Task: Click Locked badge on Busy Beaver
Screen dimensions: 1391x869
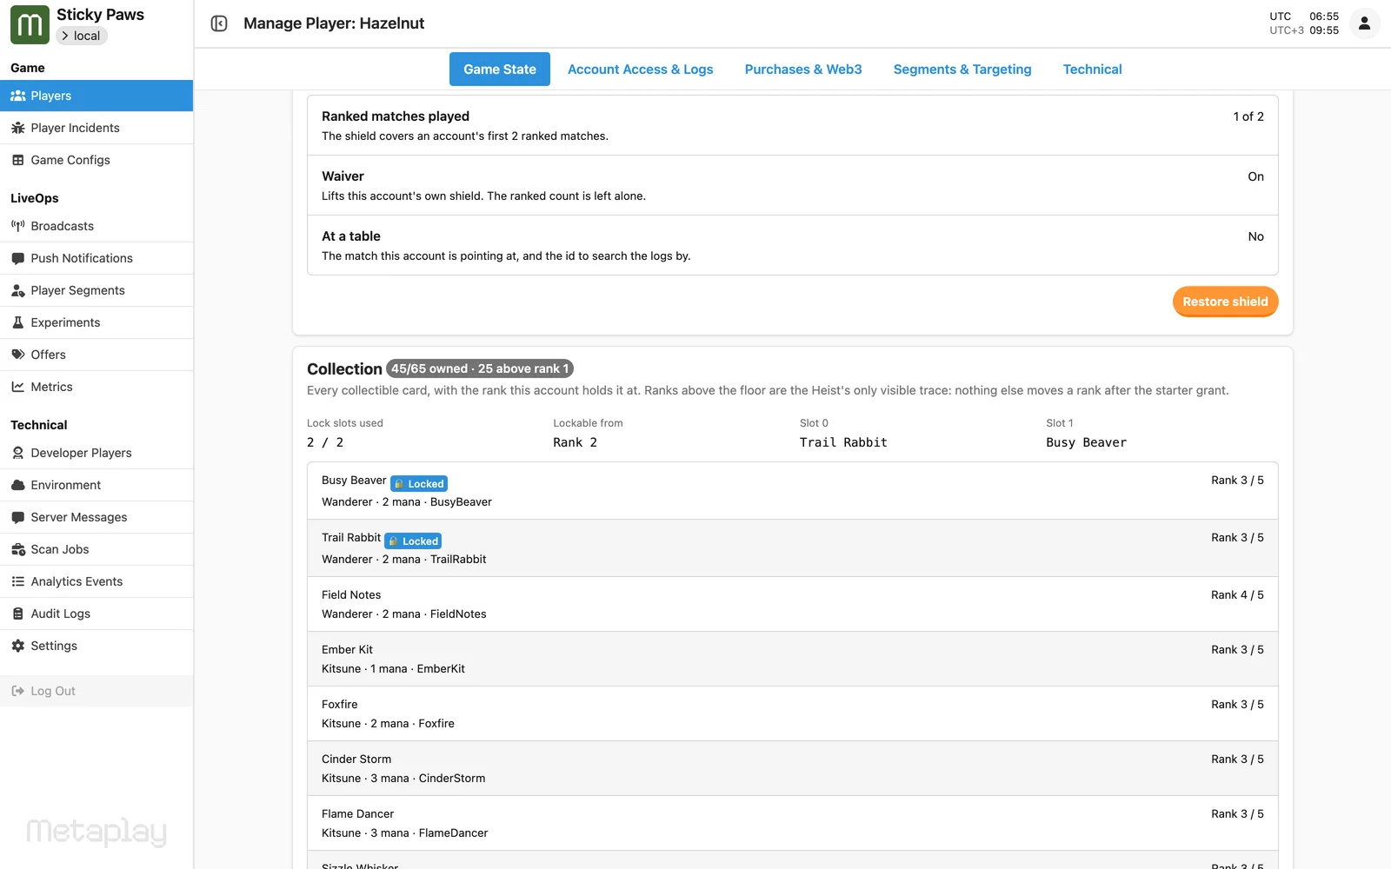Action: [419, 484]
